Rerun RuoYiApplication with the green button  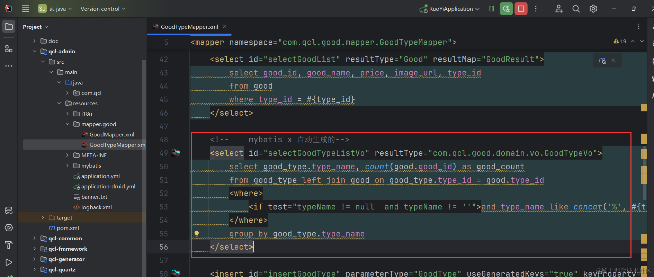tap(506, 9)
